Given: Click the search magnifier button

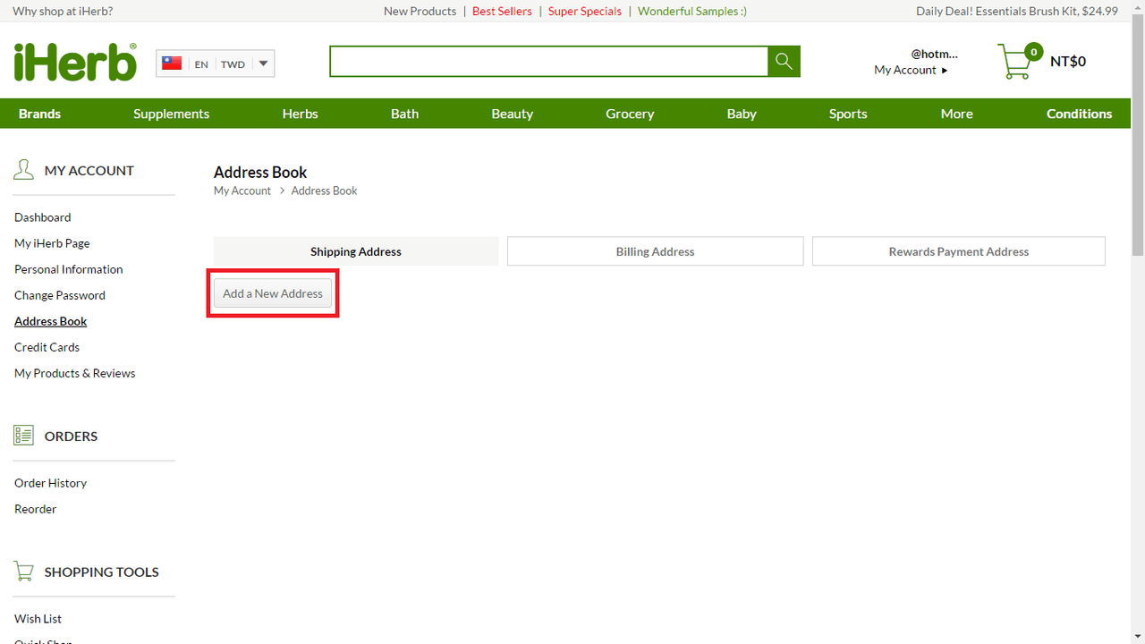Looking at the screenshot, I should tap(784, 61).
